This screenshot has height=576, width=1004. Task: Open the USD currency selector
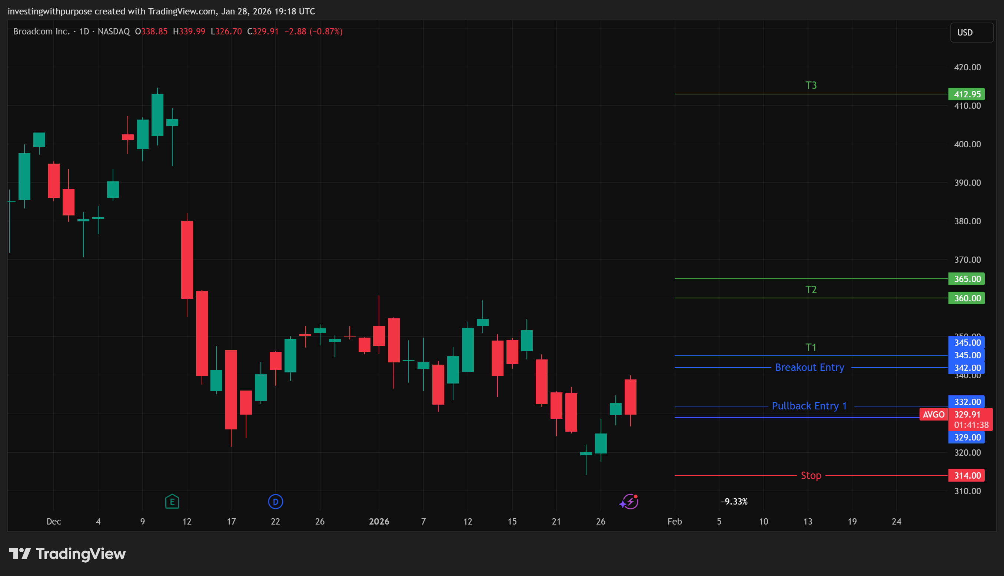971,33
